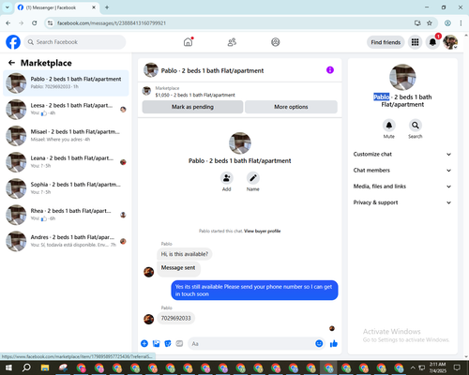Expand Customize chat section
This screenshot has width=469, height=375.
click(402, 154)
